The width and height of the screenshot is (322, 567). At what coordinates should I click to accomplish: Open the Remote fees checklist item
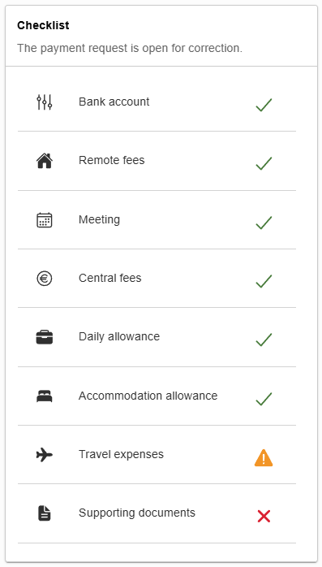pos(157,161)
